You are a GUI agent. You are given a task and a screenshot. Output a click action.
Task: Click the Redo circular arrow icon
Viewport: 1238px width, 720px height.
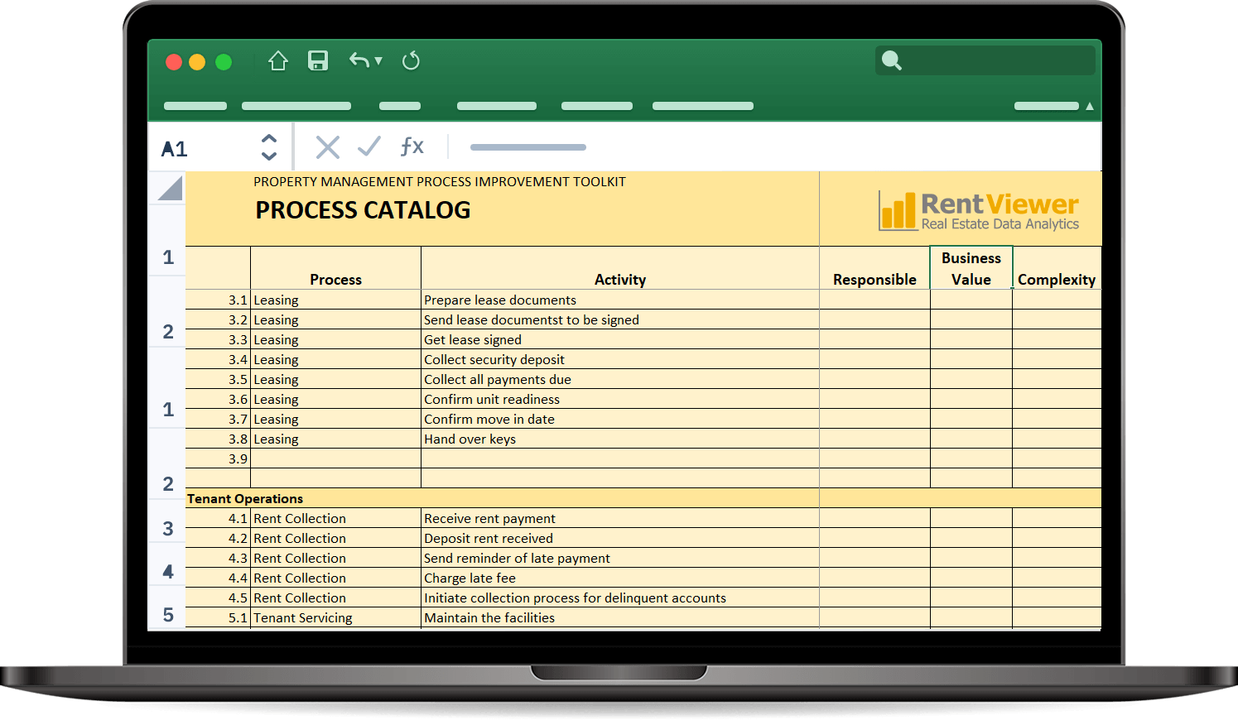[x=411, y=61]
